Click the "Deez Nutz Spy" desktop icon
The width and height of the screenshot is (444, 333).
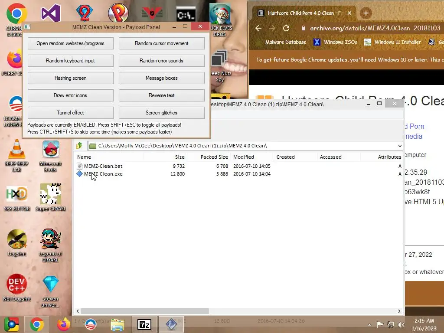220,66
